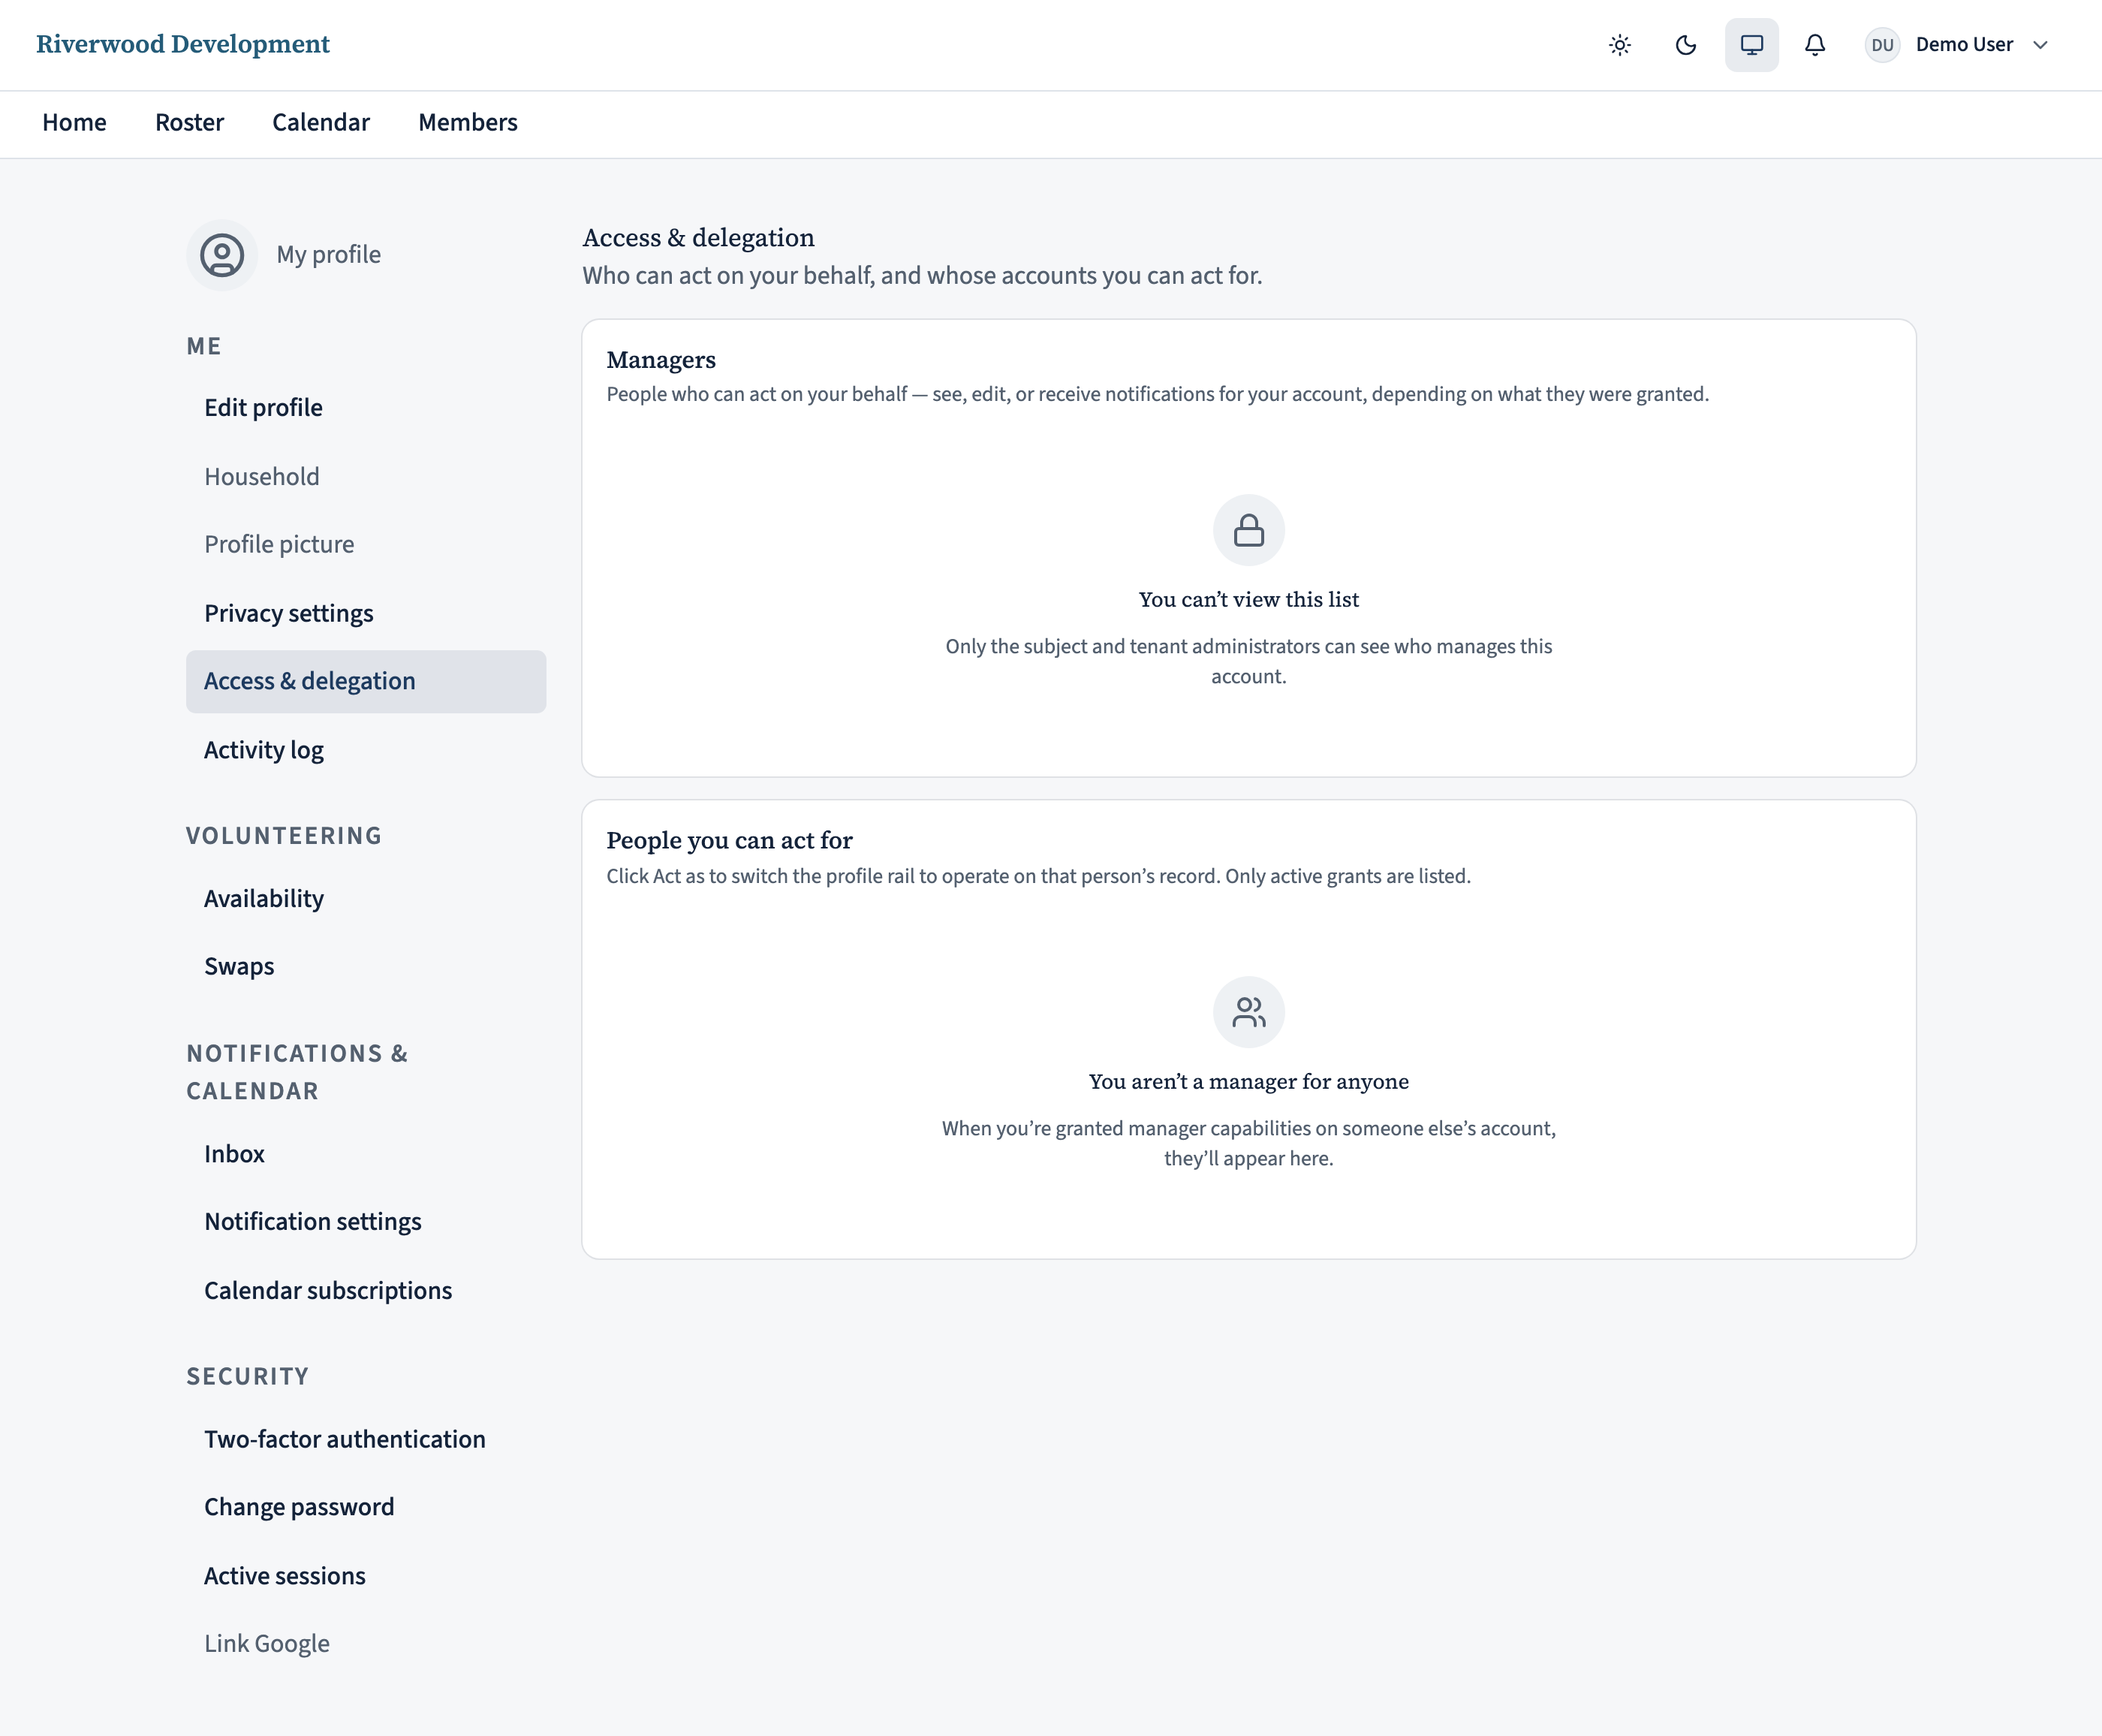Go to Riverwood Development home logo

(183, 44)
